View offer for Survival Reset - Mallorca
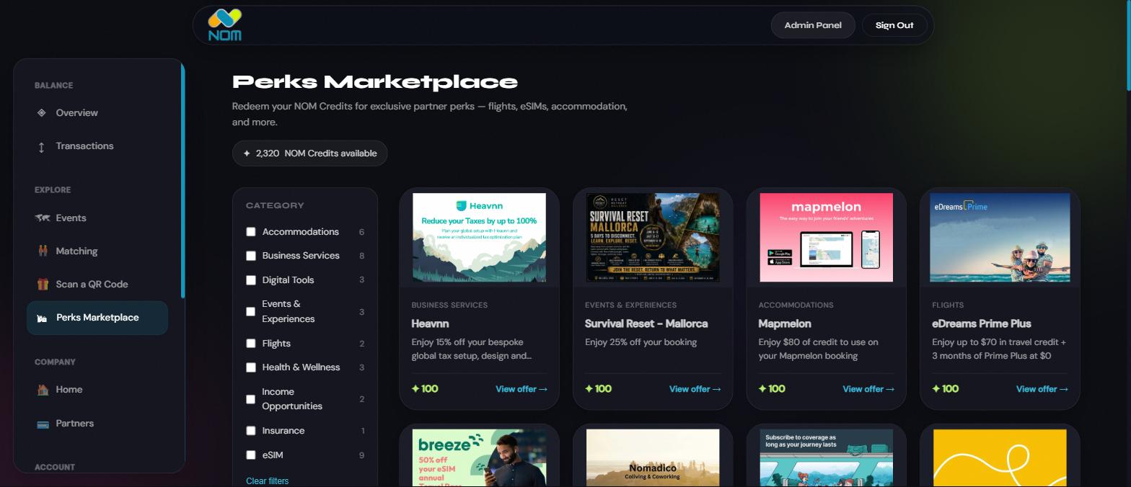Image resolution: width=1131 pixels, height=487 pixels. pyautogui.click(x=695, y=389)
